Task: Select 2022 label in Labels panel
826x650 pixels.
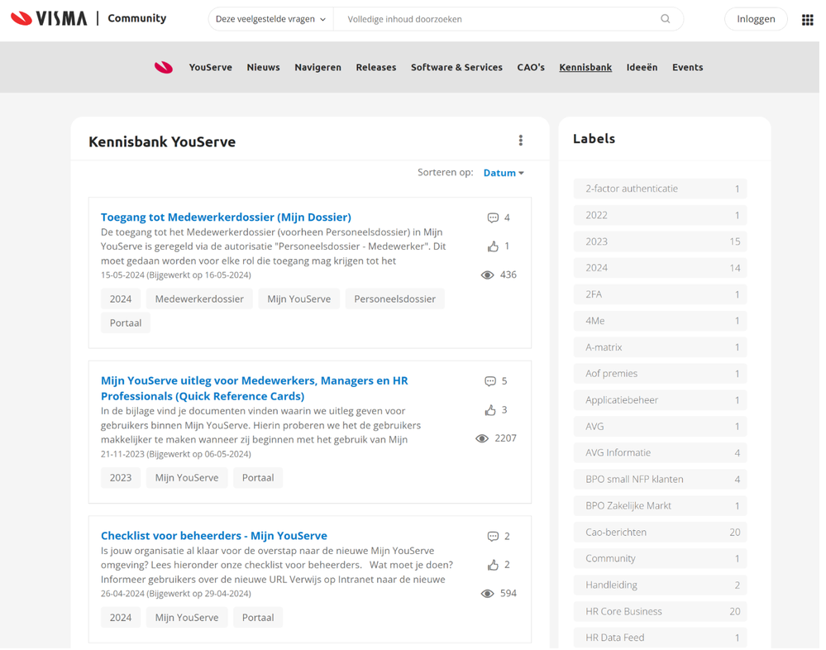Action: click(x=660, y=215)
